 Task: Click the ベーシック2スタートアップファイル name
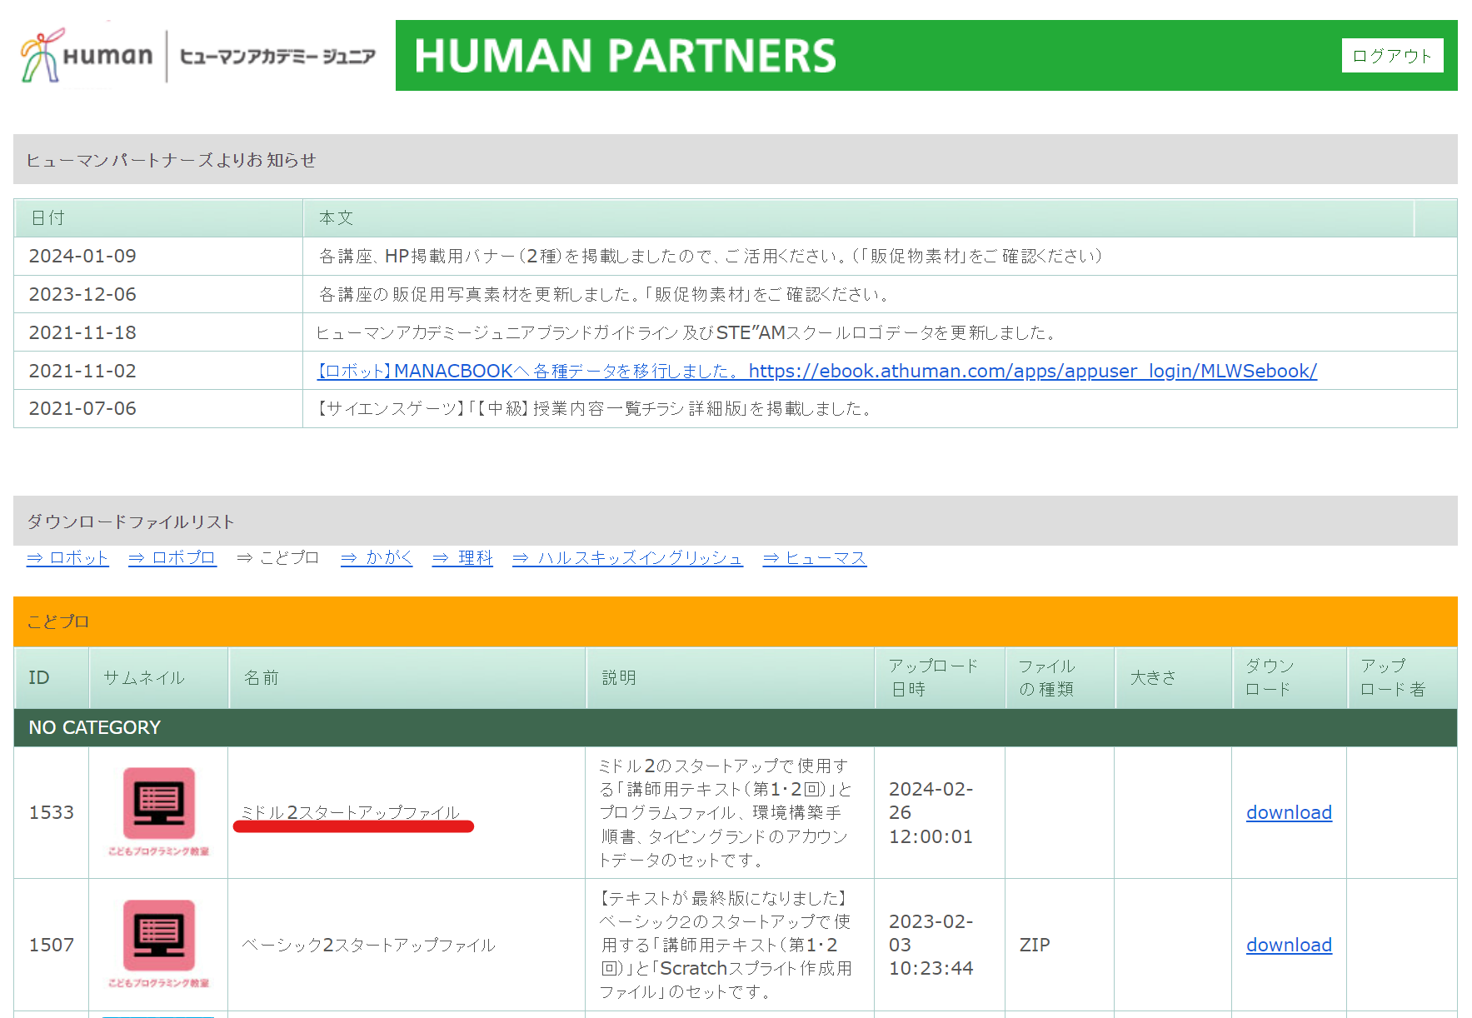click(x=368, y=945)
